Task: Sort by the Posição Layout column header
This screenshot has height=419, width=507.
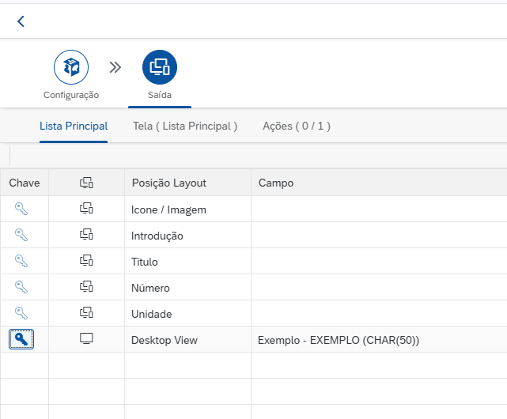Action: (x=188, y=183)
